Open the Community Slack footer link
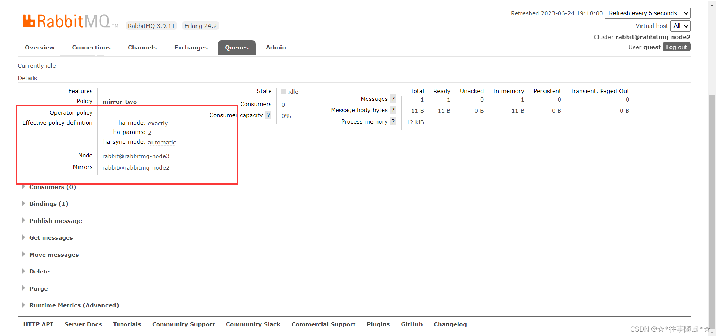 click(253, 324)
